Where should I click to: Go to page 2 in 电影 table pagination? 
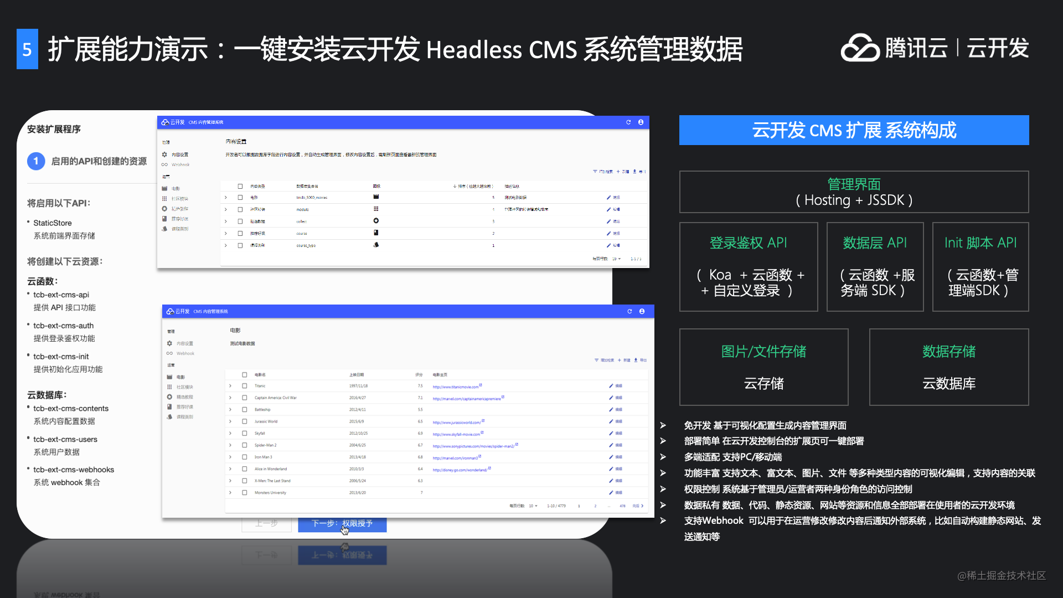pyautogui.click(x=596, y=506)
